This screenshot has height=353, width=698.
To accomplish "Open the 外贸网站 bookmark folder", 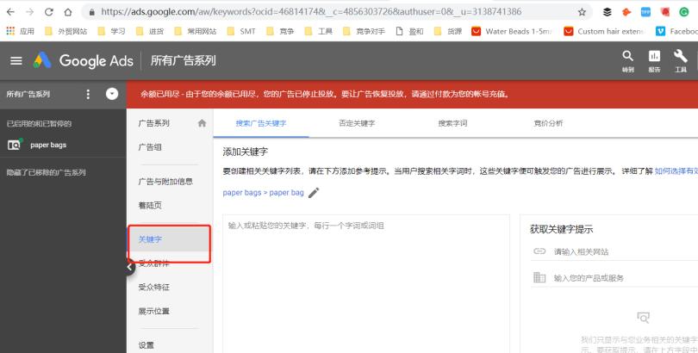I will coord(65,31).
